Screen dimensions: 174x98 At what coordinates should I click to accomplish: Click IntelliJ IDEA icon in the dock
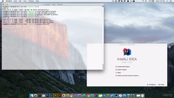[x=96, y=96]
